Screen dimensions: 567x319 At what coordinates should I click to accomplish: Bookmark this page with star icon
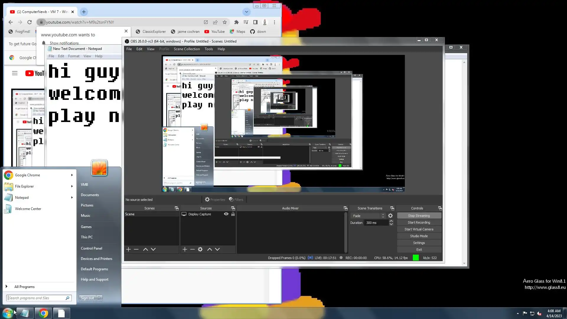pyautogui.click(x=225, y=22)
